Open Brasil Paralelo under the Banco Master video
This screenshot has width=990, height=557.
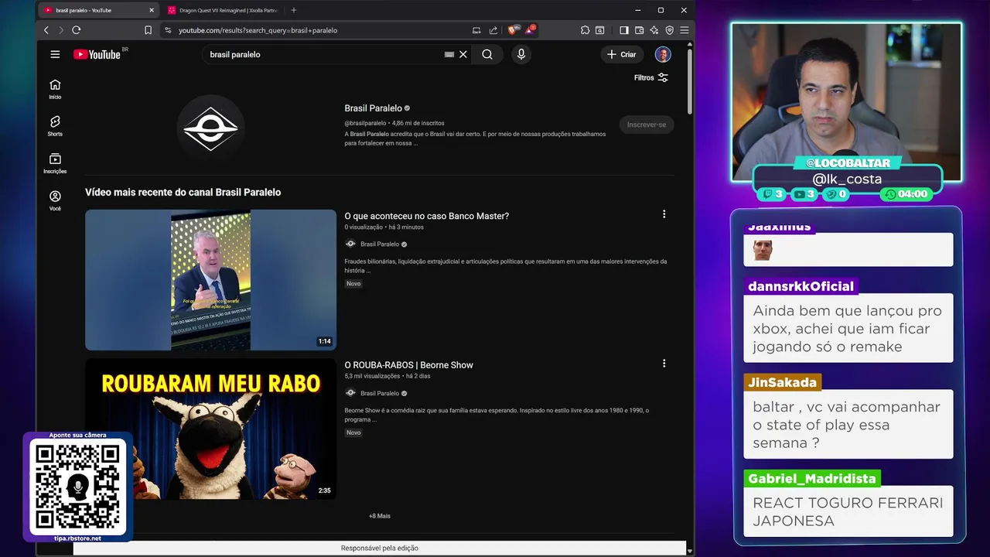click(380, 244)
